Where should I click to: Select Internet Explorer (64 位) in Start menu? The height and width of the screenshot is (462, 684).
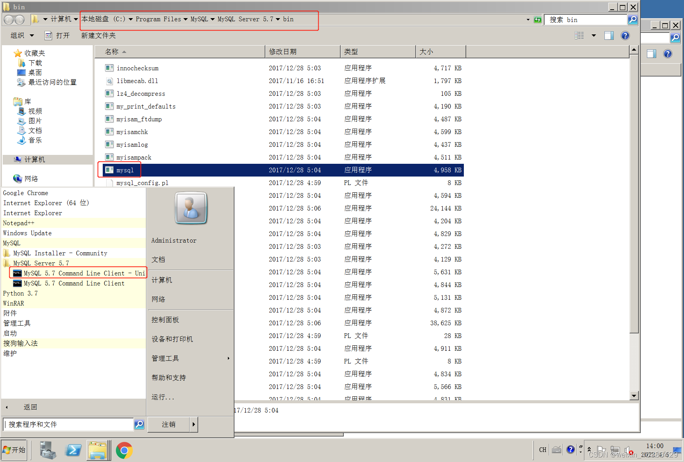click(73, 203)
